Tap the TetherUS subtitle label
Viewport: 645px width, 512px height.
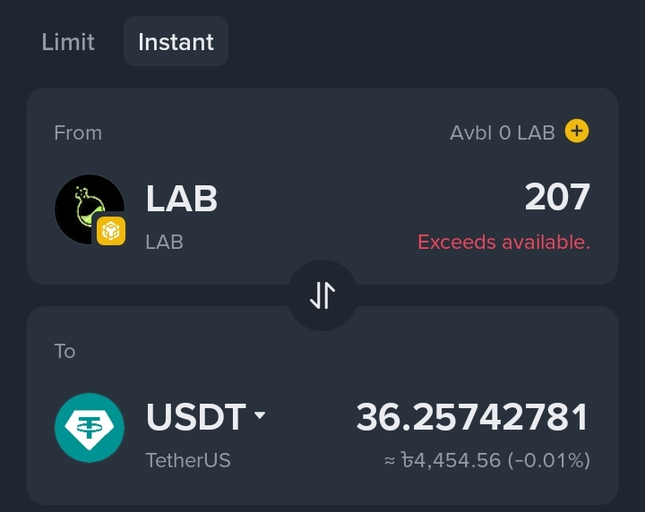tap(188, 460)
